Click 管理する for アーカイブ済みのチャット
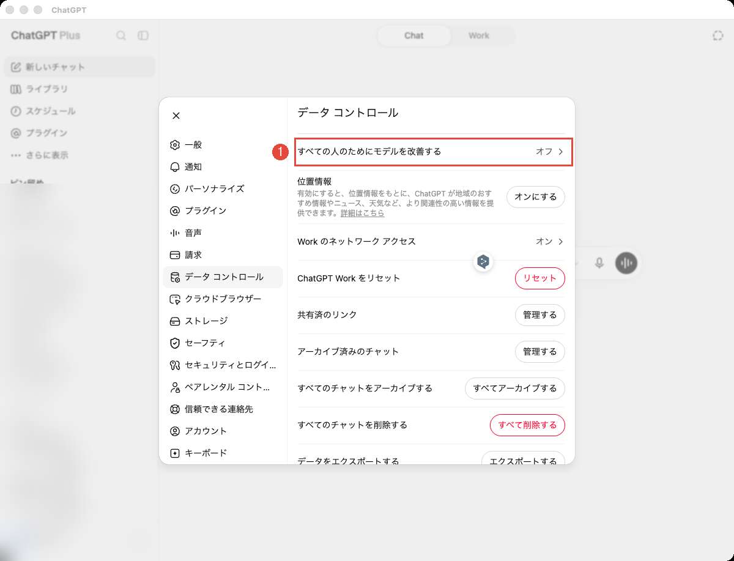The height and width of the screenshot is (561, 734). coord(540,352)
